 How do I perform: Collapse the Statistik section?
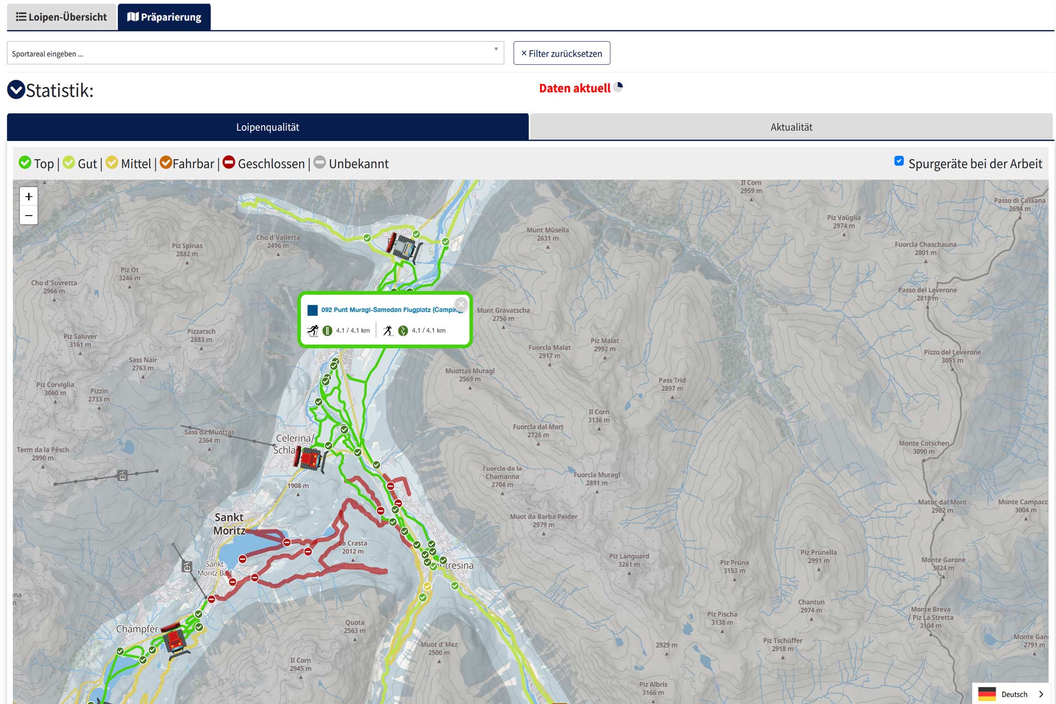coord(16,90)
